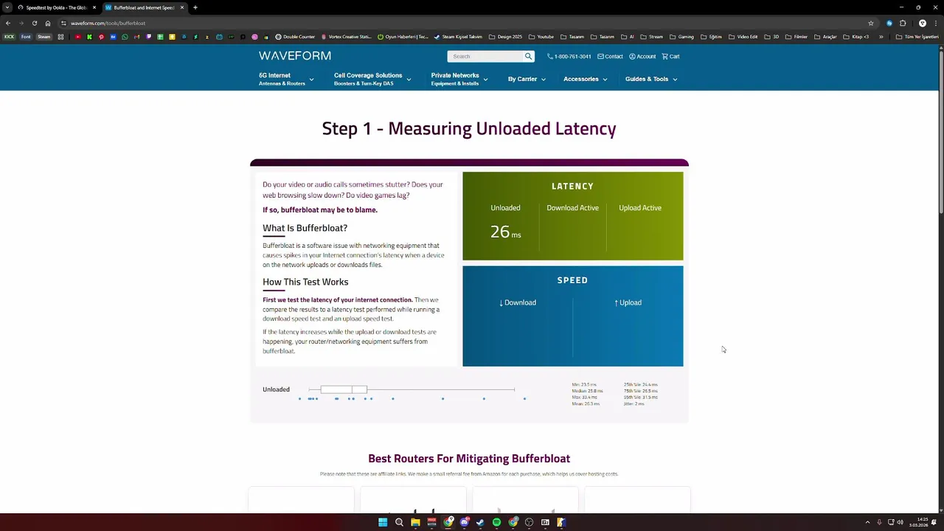Open the Contact envelope link
This screenshot has height=531, width=944.
click(x=610, y=56)
